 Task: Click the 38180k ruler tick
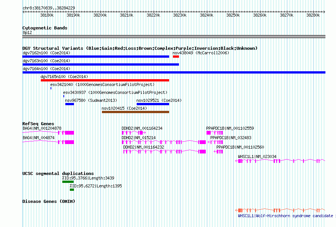(47, 15)
